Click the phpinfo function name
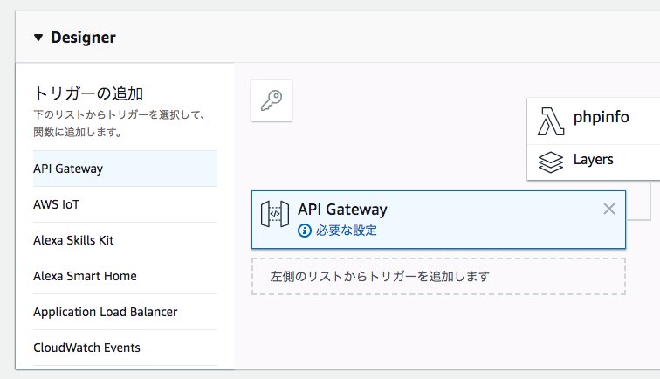This screenshot has height=379, width=660. [601, 118]
